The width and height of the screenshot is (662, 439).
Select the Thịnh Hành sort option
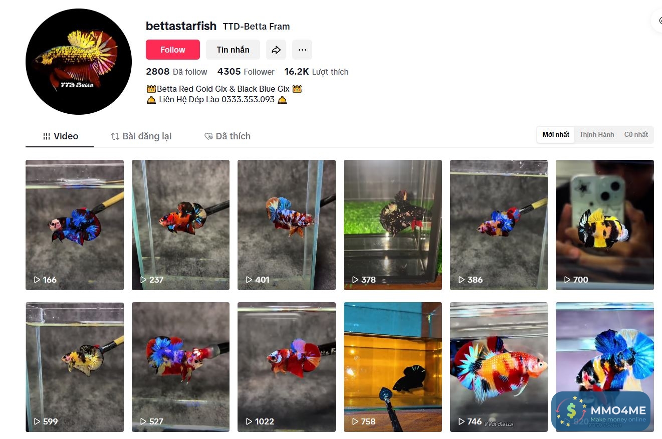[x=596, y=134]
